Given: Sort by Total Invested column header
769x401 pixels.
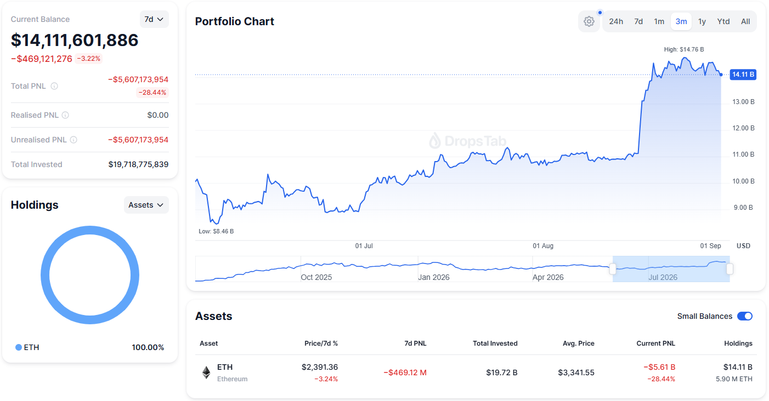Looking at the screenshot, I should tap(495, 343).
